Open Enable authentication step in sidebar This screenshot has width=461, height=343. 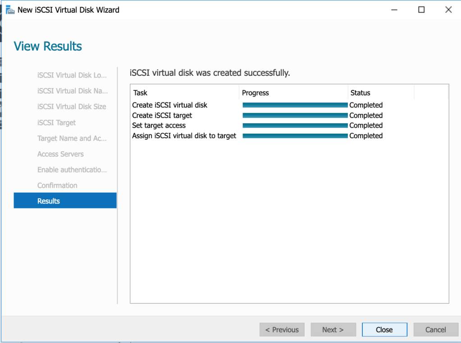click(72, 170)
